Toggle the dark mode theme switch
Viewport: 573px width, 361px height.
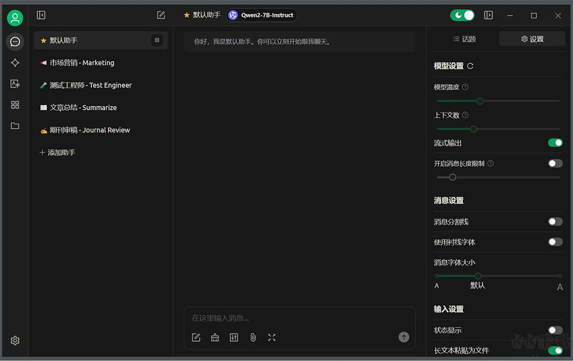pyautogui.click(x=462, y=15)
